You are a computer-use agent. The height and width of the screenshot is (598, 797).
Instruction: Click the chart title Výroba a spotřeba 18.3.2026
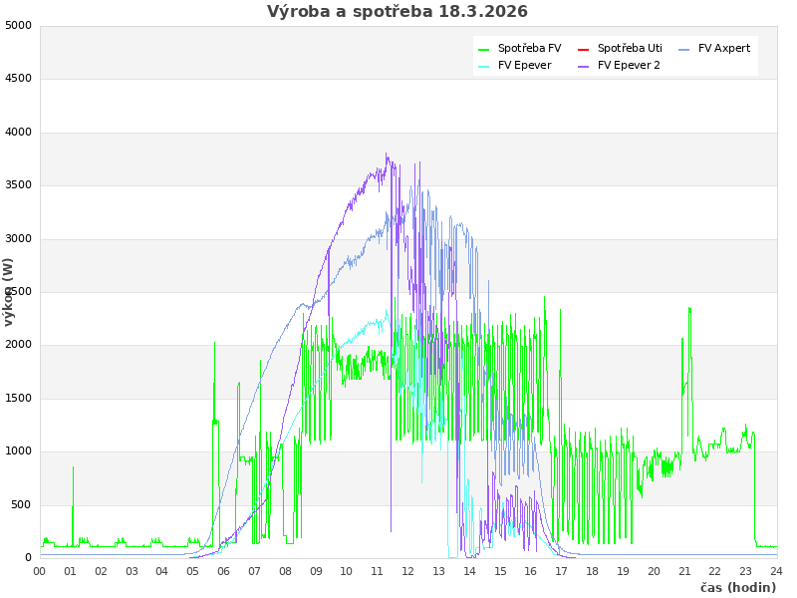point(398,12)
